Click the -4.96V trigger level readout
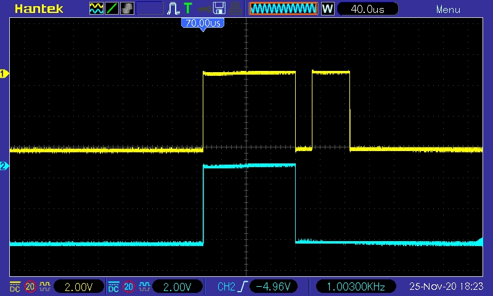The width and height of the screenshot is (493, 296). tap(273, 287)
